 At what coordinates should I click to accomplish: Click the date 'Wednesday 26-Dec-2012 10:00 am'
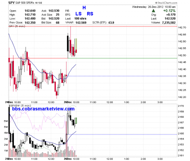[154, 7]
